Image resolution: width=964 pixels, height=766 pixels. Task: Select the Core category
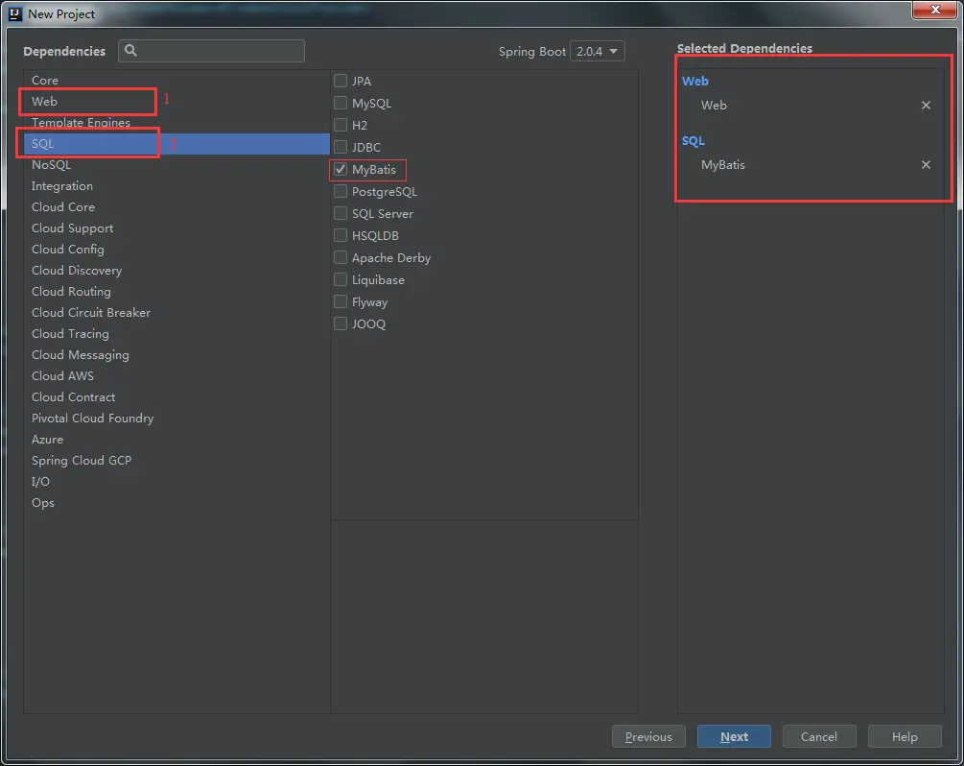[176, 80]
